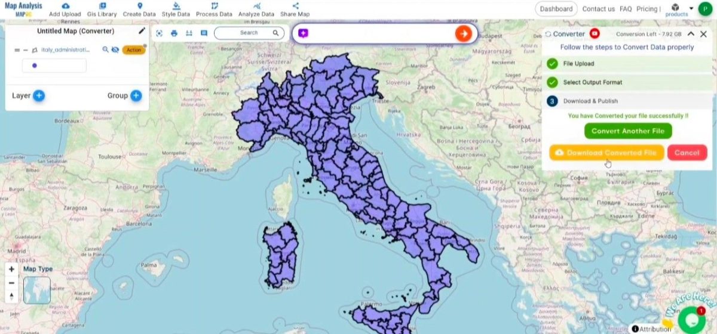
Task: Open the measure tool icon
Action: 189,33
